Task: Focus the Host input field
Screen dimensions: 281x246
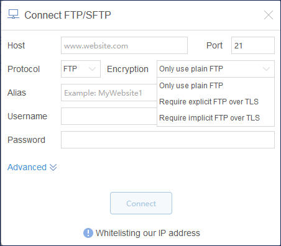Action: click(124, 45)
